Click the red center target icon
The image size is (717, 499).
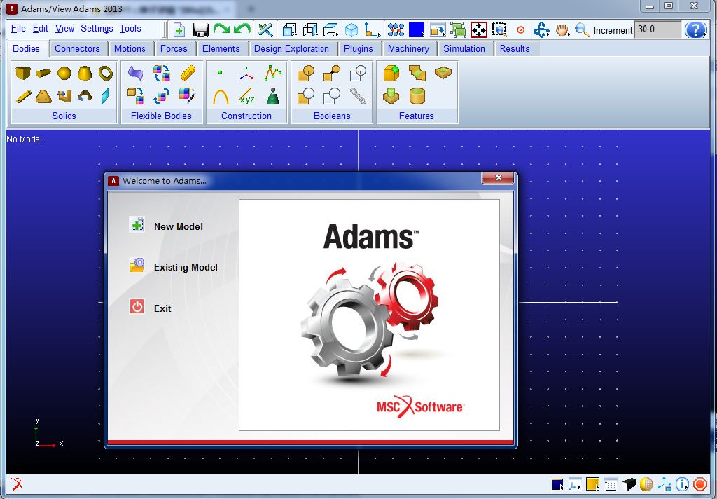tap(520, 30)
